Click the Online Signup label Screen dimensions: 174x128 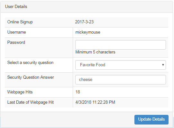[20, 22]
